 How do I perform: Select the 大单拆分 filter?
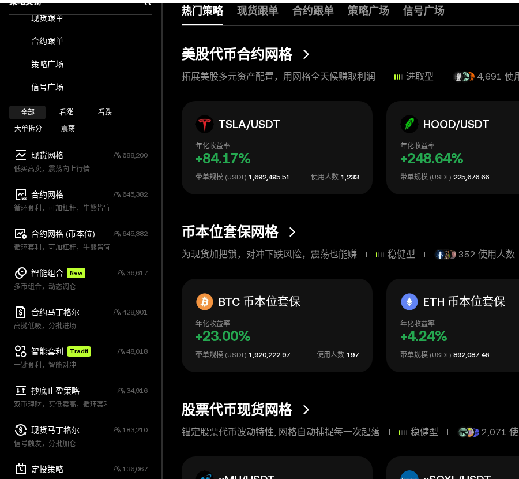coord(28,128)
